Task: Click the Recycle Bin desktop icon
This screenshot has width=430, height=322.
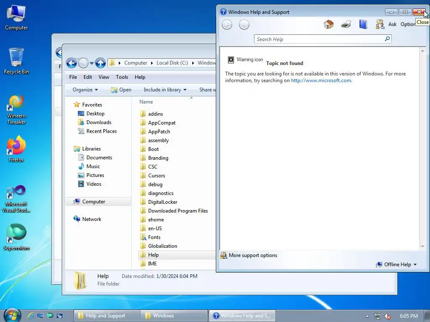Action: click(x=16, y=61)
